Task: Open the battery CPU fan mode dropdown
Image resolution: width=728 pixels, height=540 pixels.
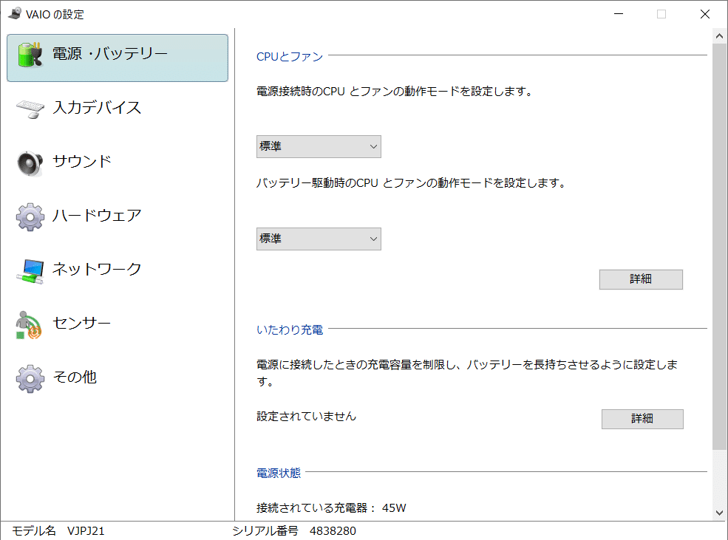Action: 319,239
